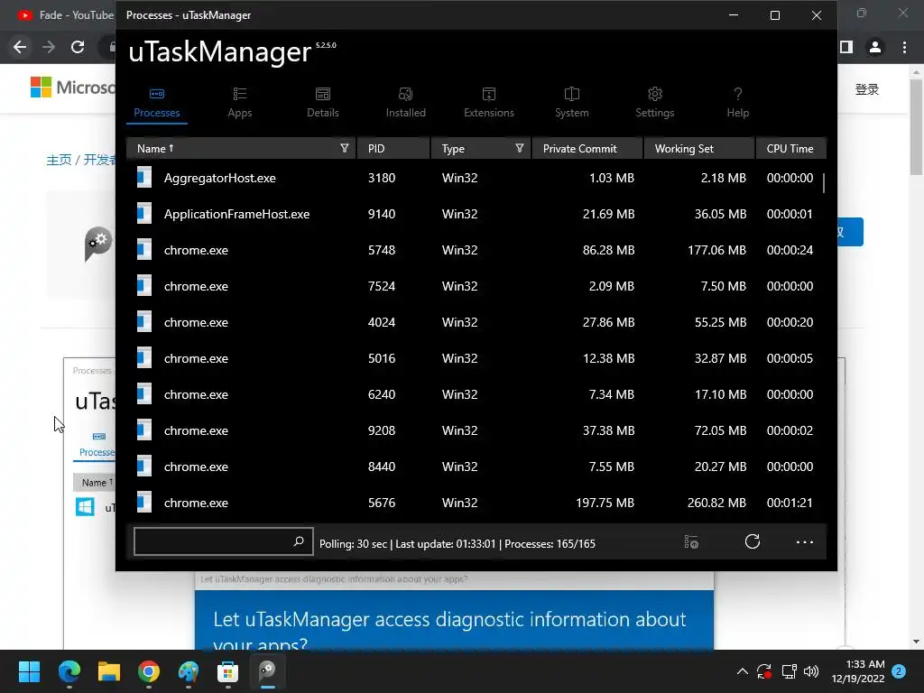The height and width of the screenshot is (693, 924).
Task: Open Microsoft Store from taskbar
Action: point(227,671)
